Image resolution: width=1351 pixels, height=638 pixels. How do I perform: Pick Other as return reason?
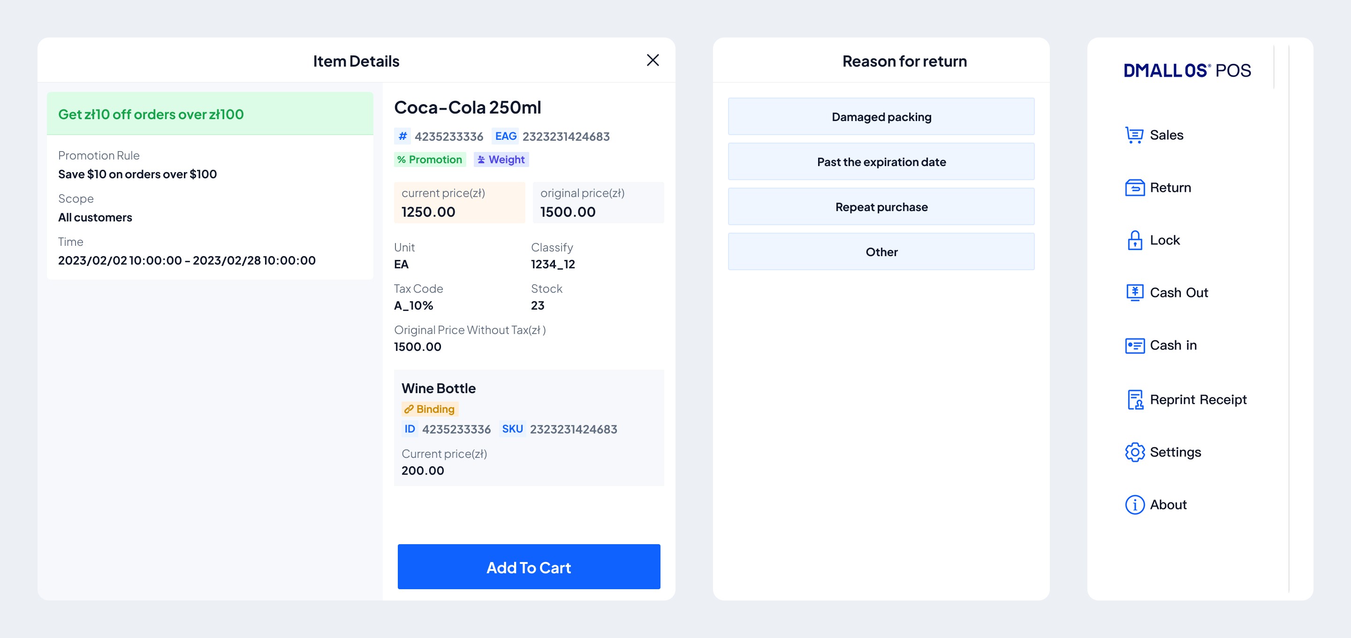click(881, 252)
